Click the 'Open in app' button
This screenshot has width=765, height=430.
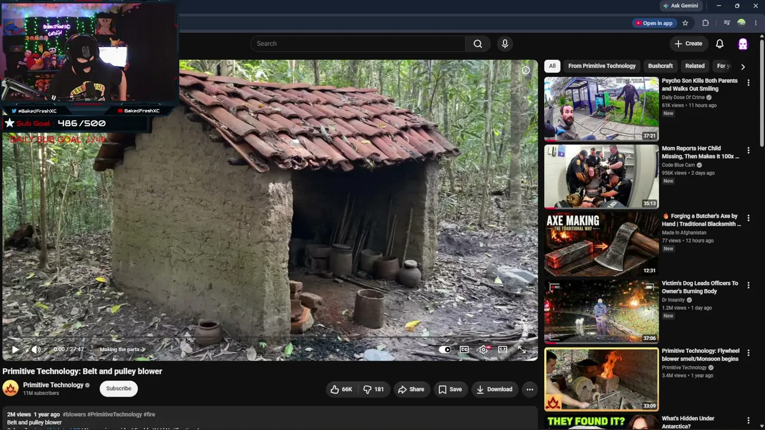653,23
